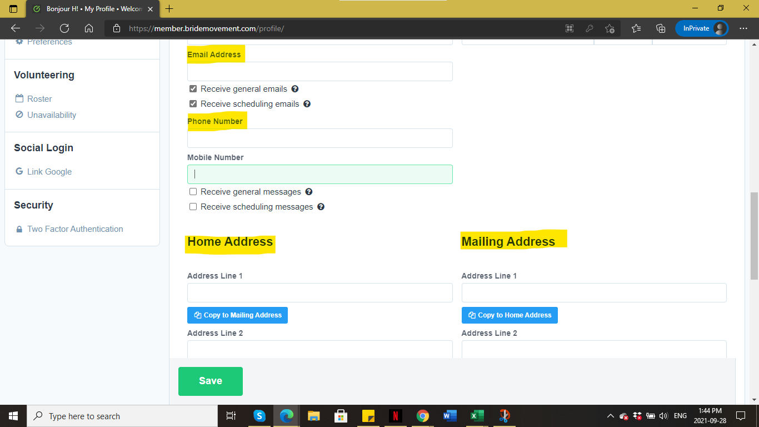Viewport: 759px width, 427px height.
Task: Launch Netflix from the taskbar
Action: click(x=396, y=416)
